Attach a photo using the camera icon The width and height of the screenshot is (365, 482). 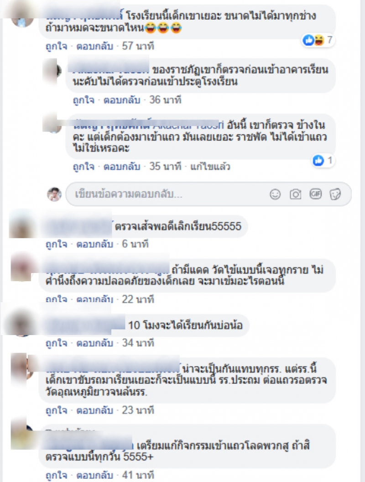(x=295, y=194)
